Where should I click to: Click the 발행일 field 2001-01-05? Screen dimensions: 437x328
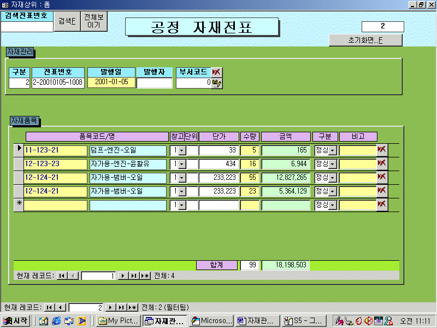point(111,82)
